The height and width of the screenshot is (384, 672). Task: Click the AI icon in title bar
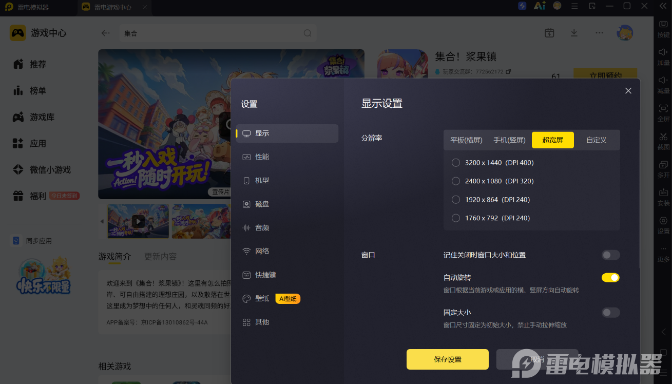click(540, 6)
